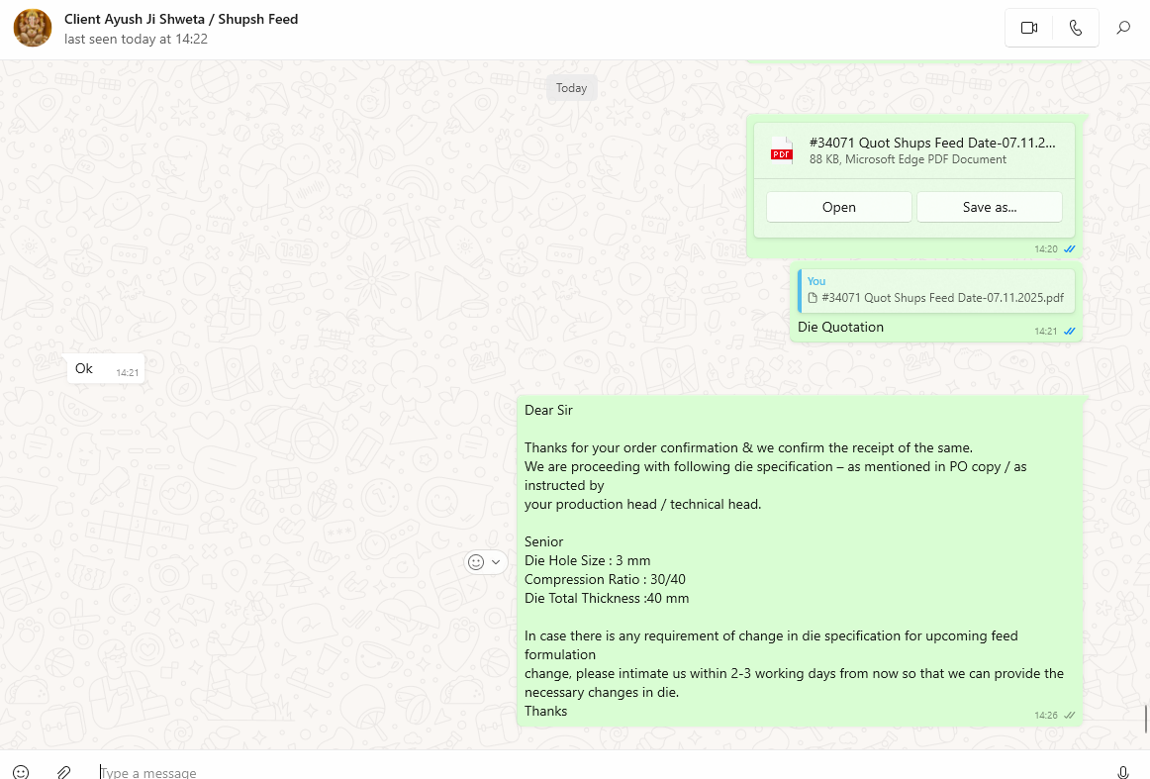The height and width of the screenshot is (779, 1150).
Task: Expand the reaction chevron beside the message
Action: click(496, 561)
